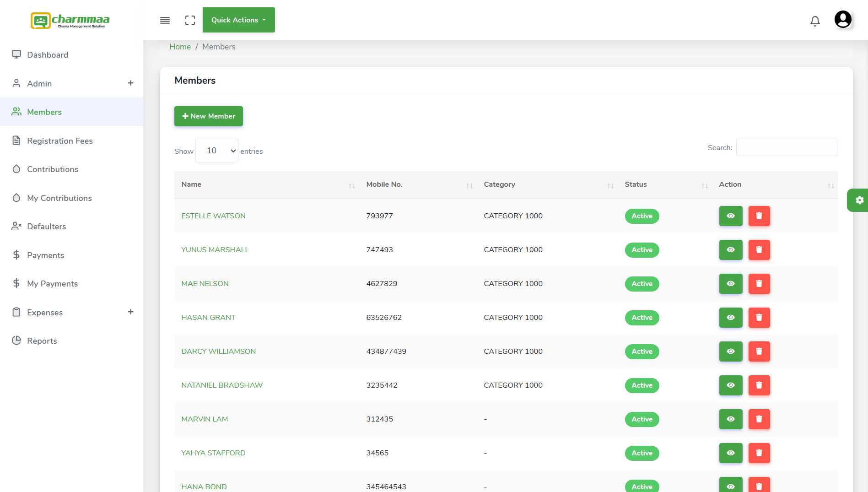Expand the Admin sidebar section
The image size is (868, 492).
(130, 83)
